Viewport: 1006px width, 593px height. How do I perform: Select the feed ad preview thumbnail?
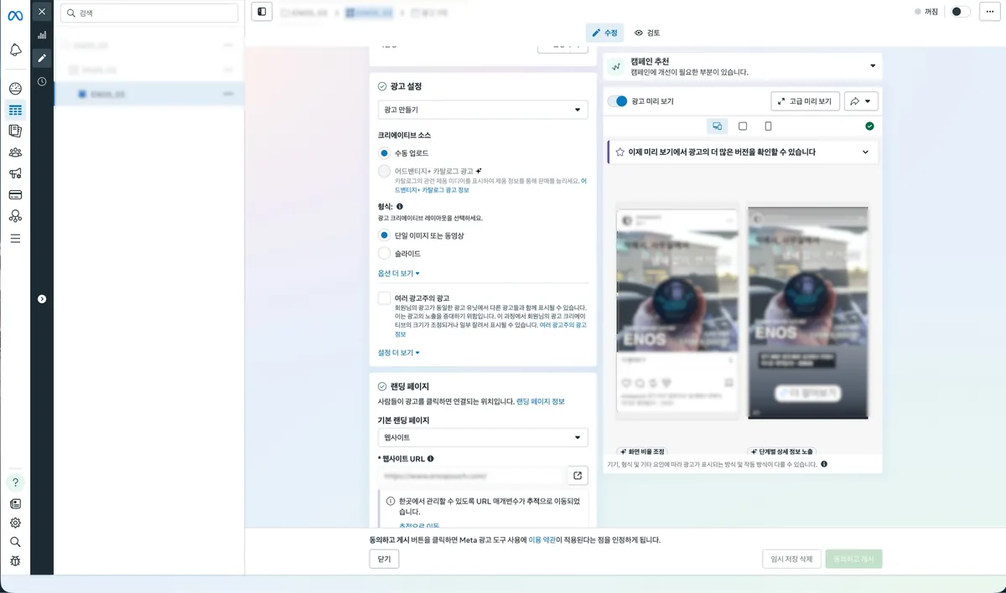click(677, 312)
